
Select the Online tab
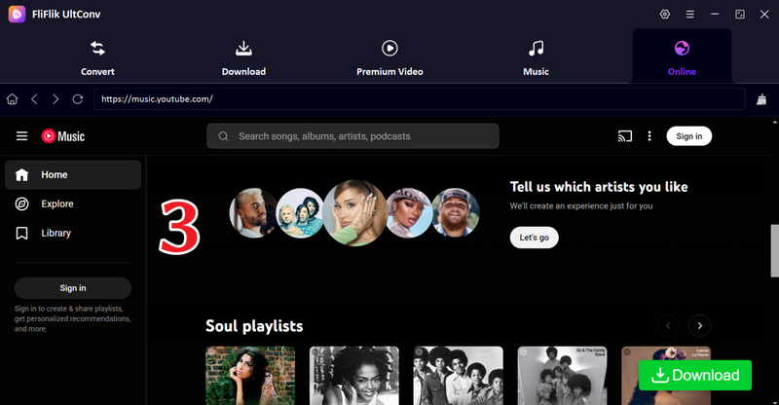[682, 58]
